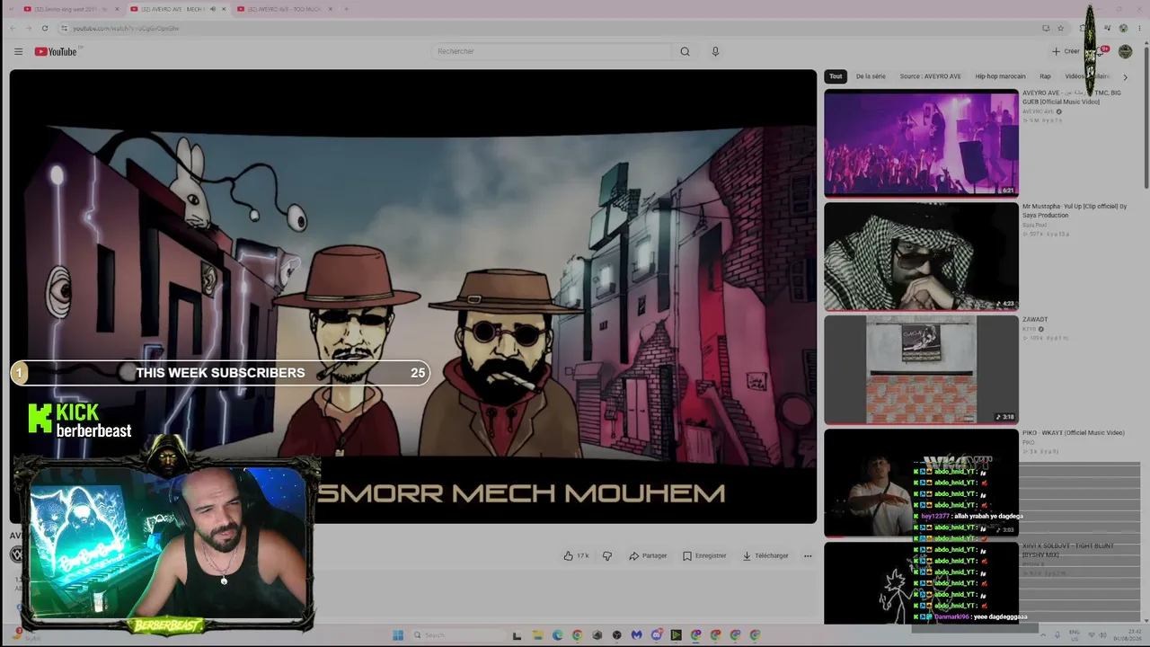Open the three-dot more actions menu
This screenshot has height=647, width=1150.
click(x=808, y=555)
